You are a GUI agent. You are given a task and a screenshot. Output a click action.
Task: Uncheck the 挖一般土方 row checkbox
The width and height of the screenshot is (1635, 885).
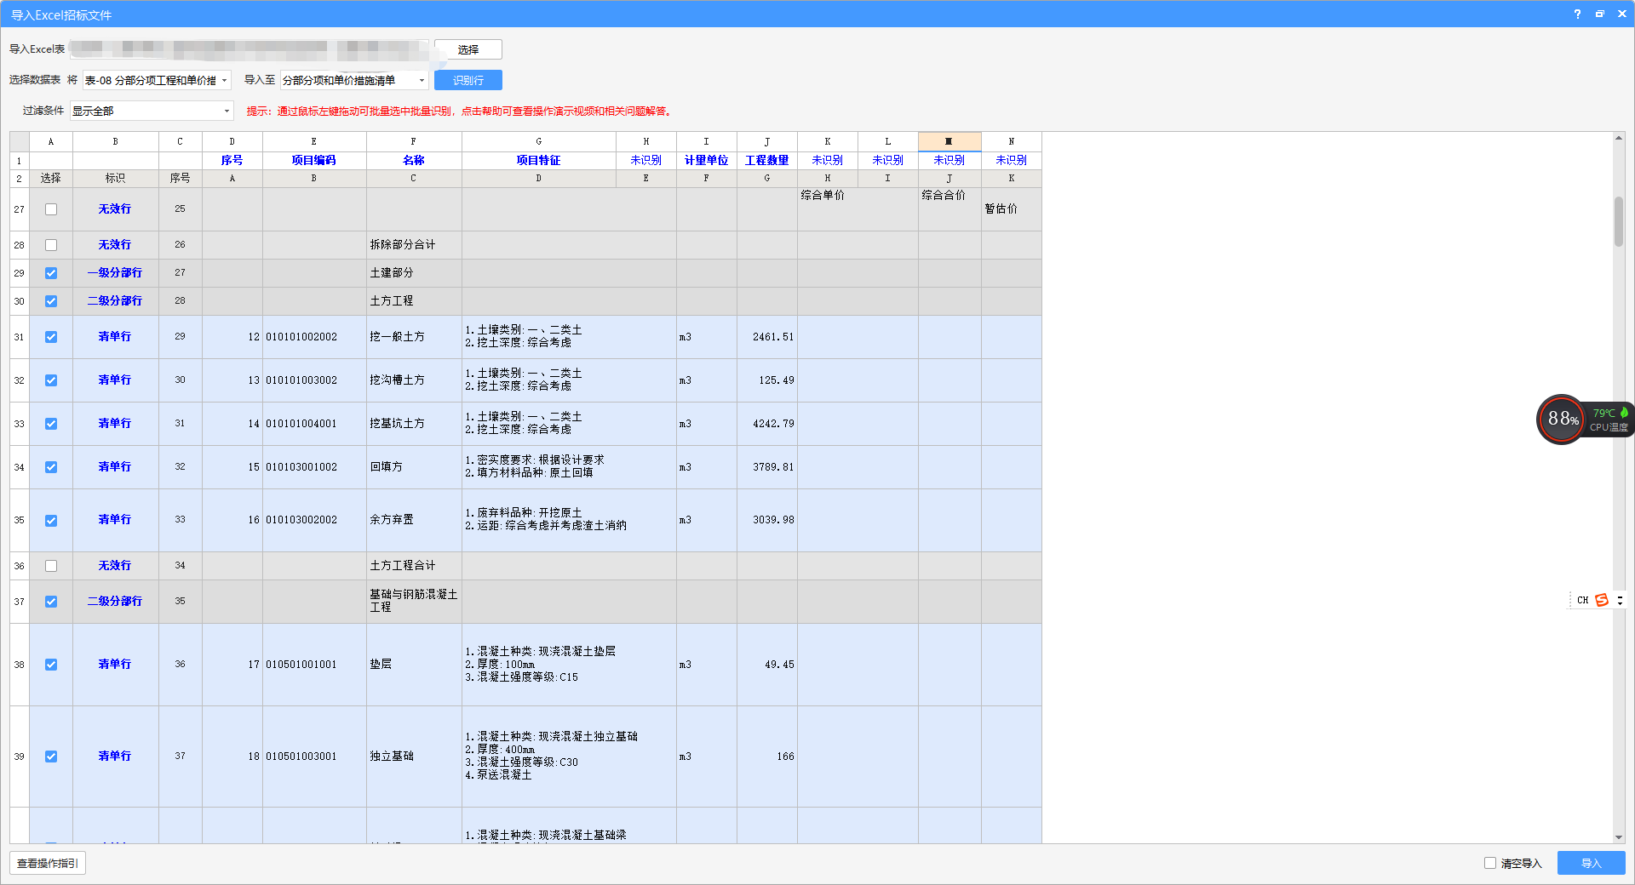pyautogui.click(x=51, y=337)
